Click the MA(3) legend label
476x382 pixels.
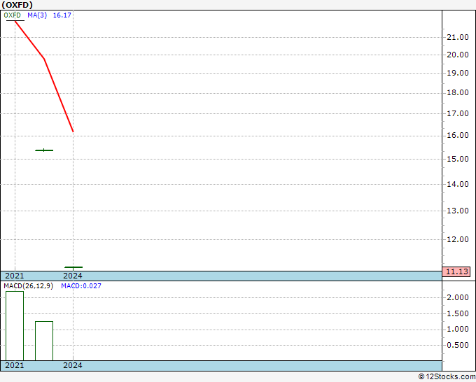tap(37, 15)
